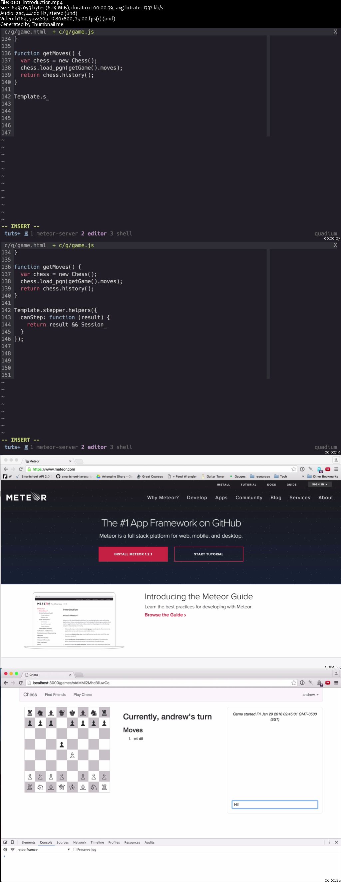This screenshot has width=341, height=882.
Task: Expand the andrew user dropdown
Action: (310, 695)
